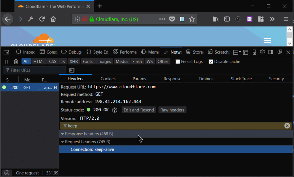Bookmark this page with the star
This screenshot has width=294, height=177.
(192, 19)
